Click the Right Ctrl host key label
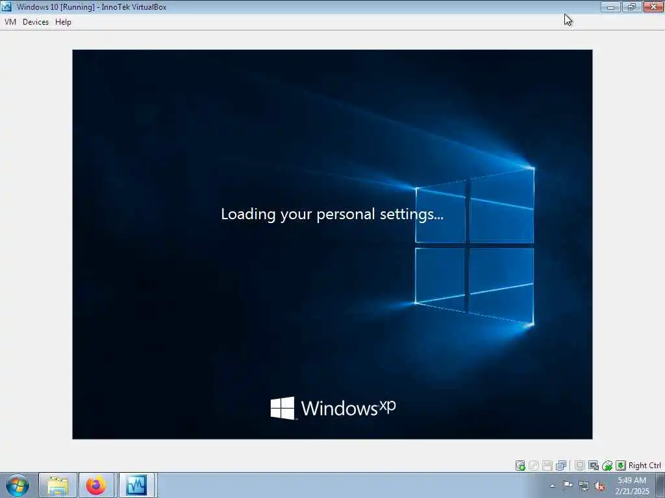Viewport: 665px width, 498px height. [x=645, y=466]
